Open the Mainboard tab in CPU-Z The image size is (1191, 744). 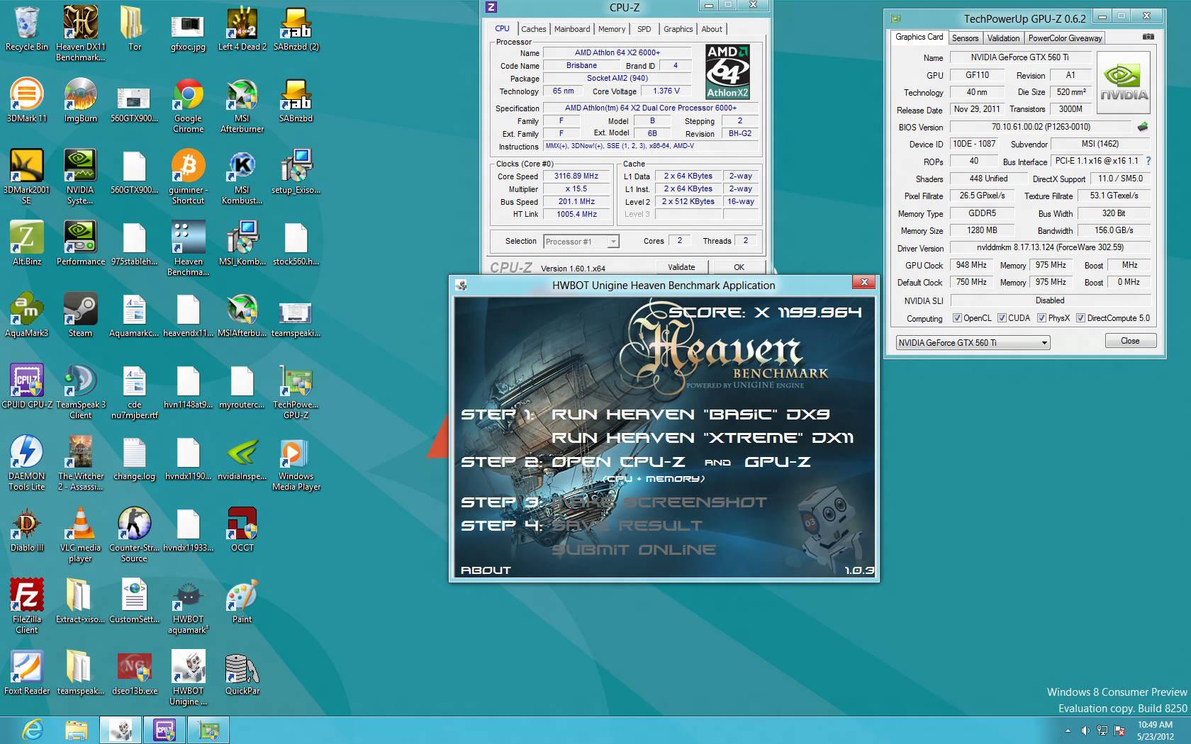(571, 29)
